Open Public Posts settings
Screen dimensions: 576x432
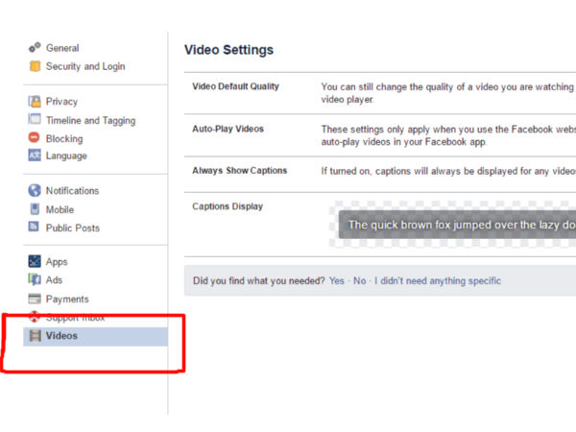[73, 228]
